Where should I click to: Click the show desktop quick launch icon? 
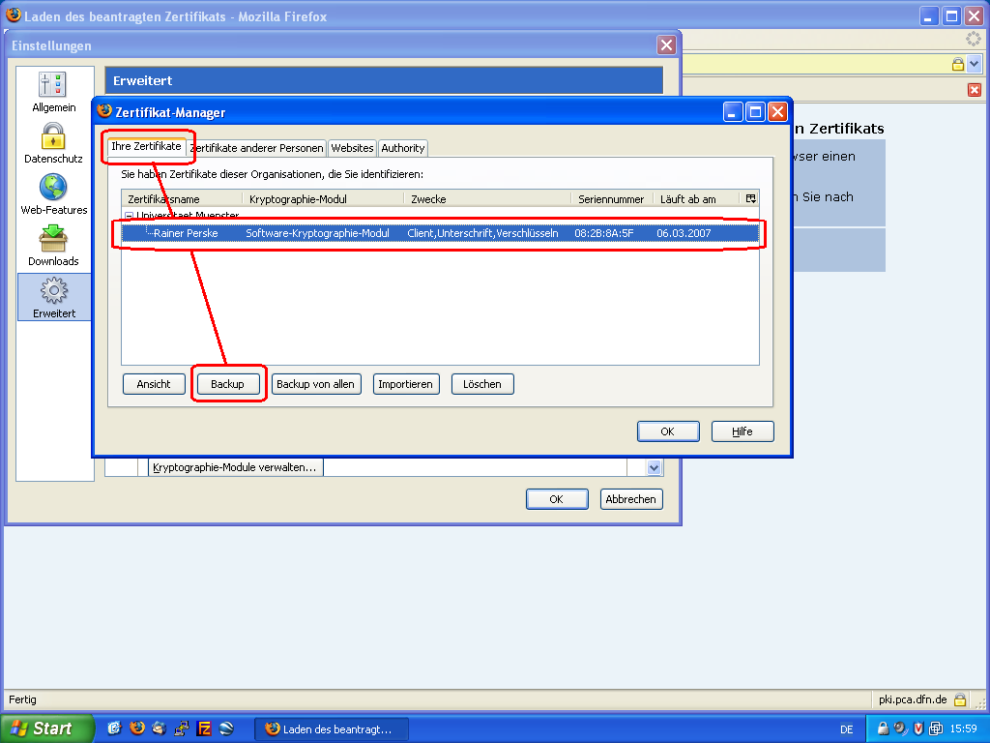point(114,728)
